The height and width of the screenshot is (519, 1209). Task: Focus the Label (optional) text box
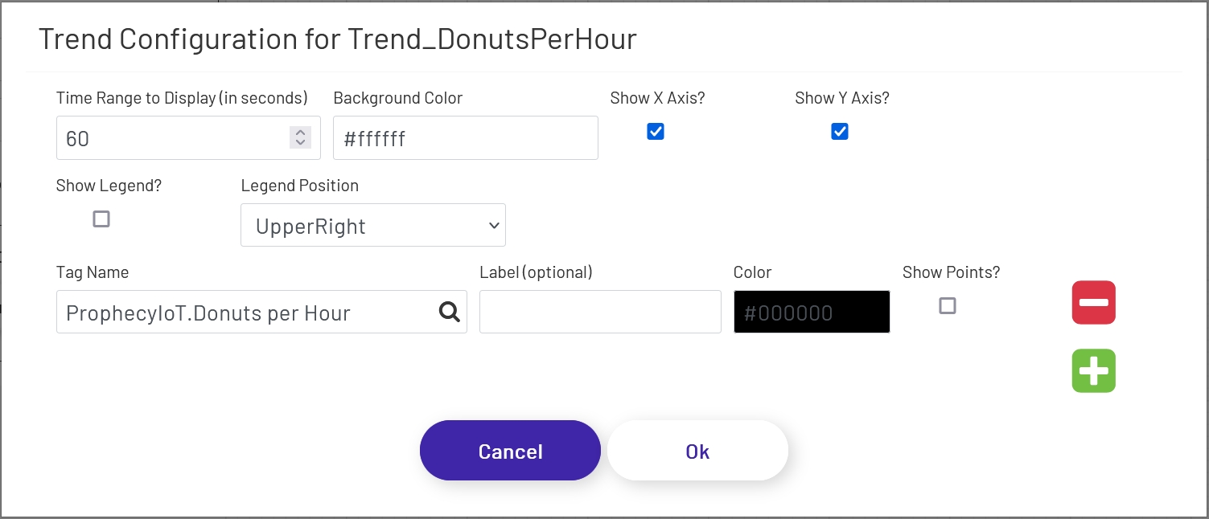600,312
